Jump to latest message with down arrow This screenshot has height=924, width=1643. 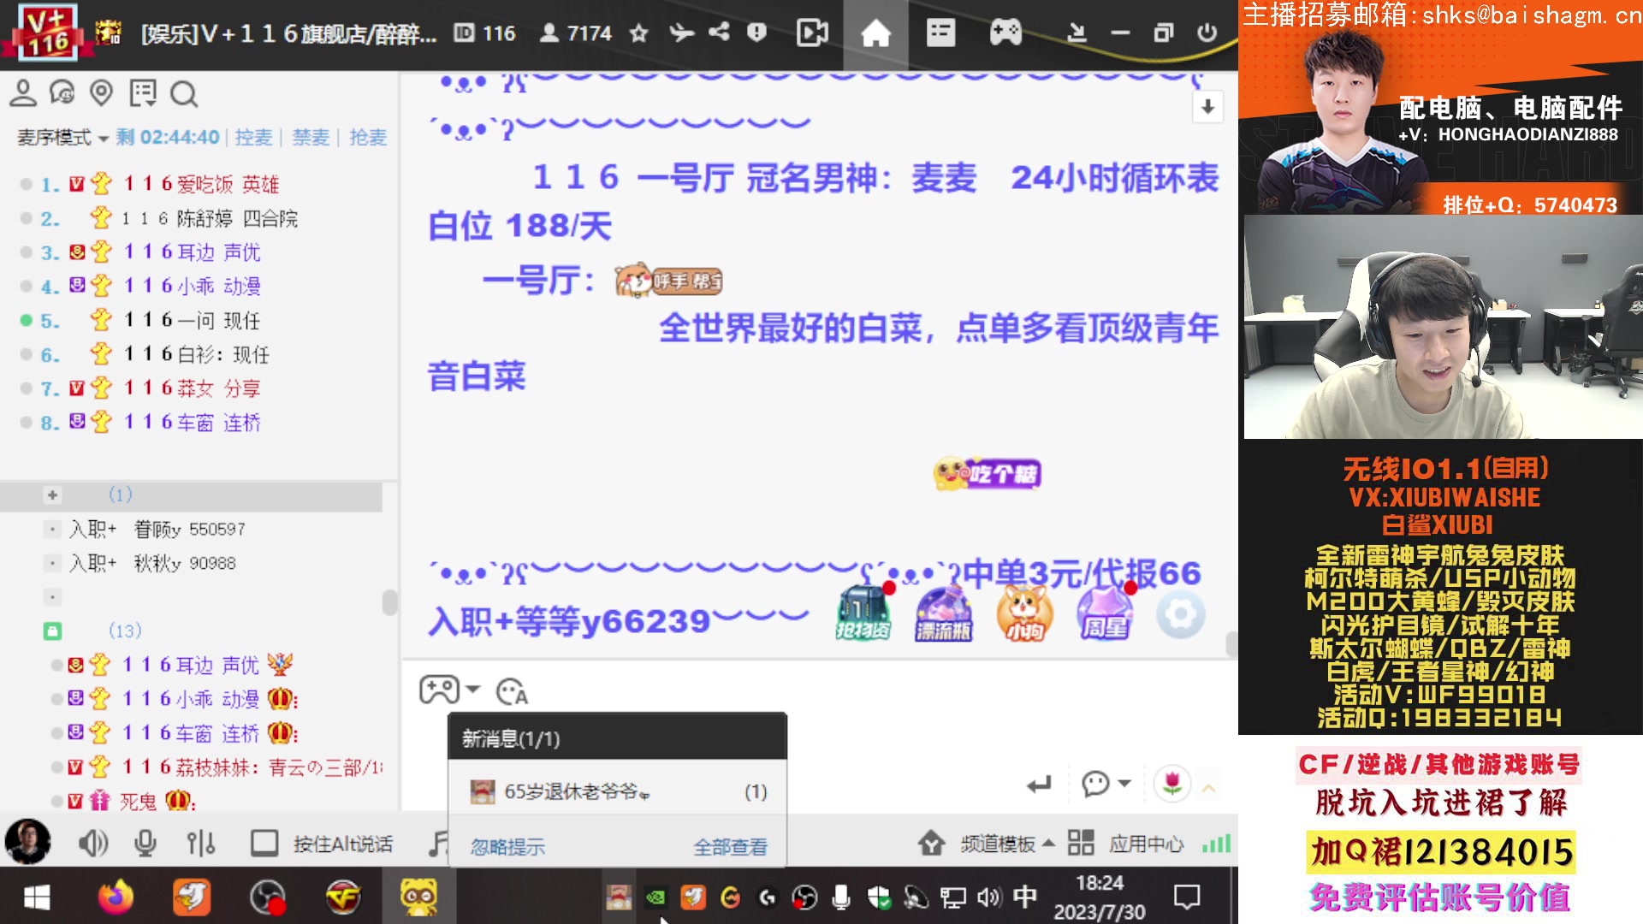pyautogui.click(x=1207, y=107)
